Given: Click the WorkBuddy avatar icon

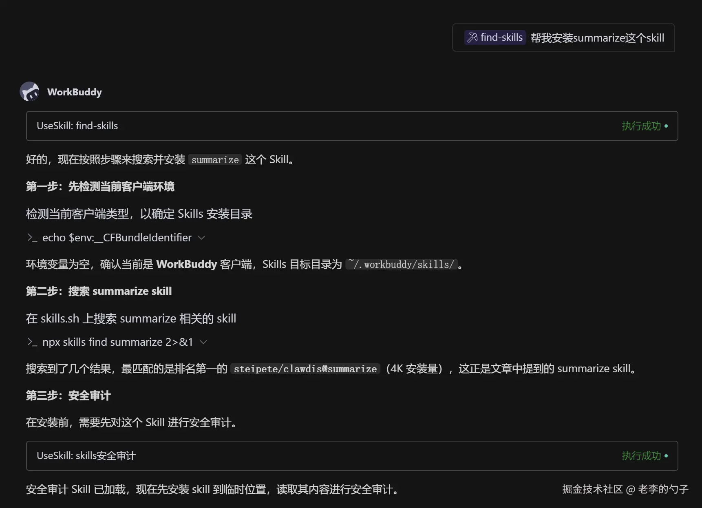Looking at the screenshot, I should 29,92.
